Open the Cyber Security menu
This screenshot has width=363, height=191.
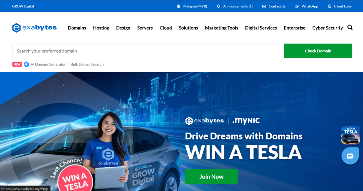[x=327, y=28]
